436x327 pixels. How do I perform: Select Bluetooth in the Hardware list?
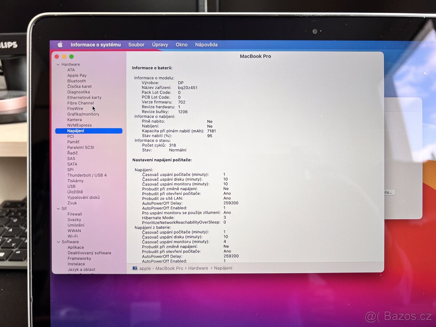coord(77,81)
